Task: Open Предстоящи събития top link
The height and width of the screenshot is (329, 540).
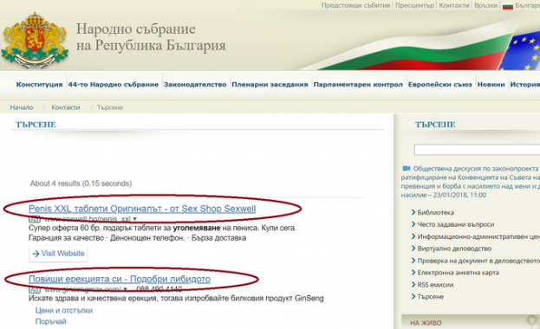Action: tap(355, 5)
